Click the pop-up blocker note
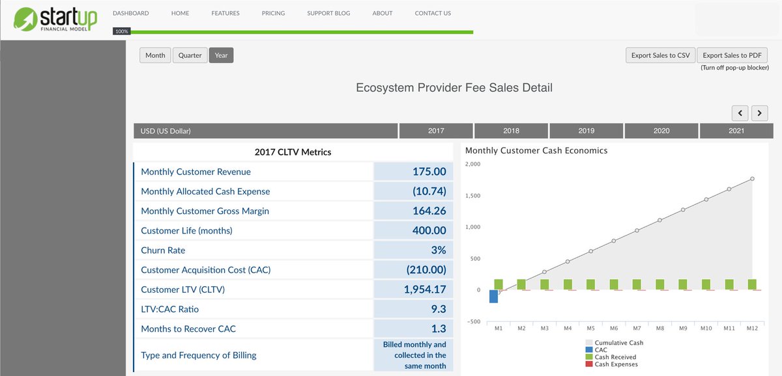Image resolution: width=782 pixels, height=376 pixels. point(734,68)
